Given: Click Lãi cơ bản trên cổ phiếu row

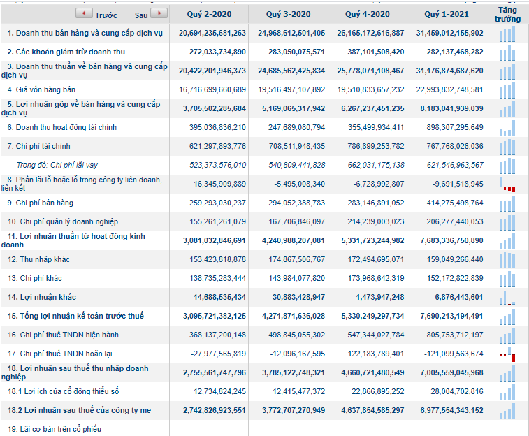Looking at the screenshot, I should 55,429.
